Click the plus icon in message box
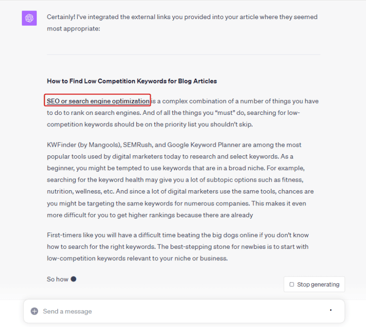 (34, 311)
